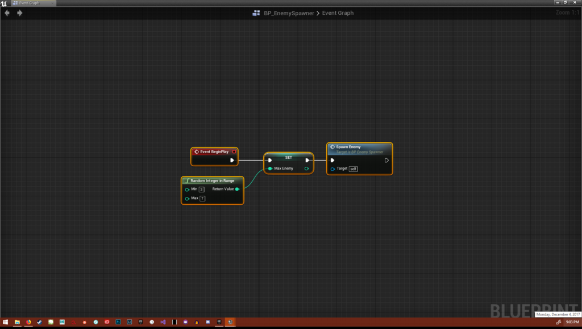Select the Event Graph tab

point(29,3)
